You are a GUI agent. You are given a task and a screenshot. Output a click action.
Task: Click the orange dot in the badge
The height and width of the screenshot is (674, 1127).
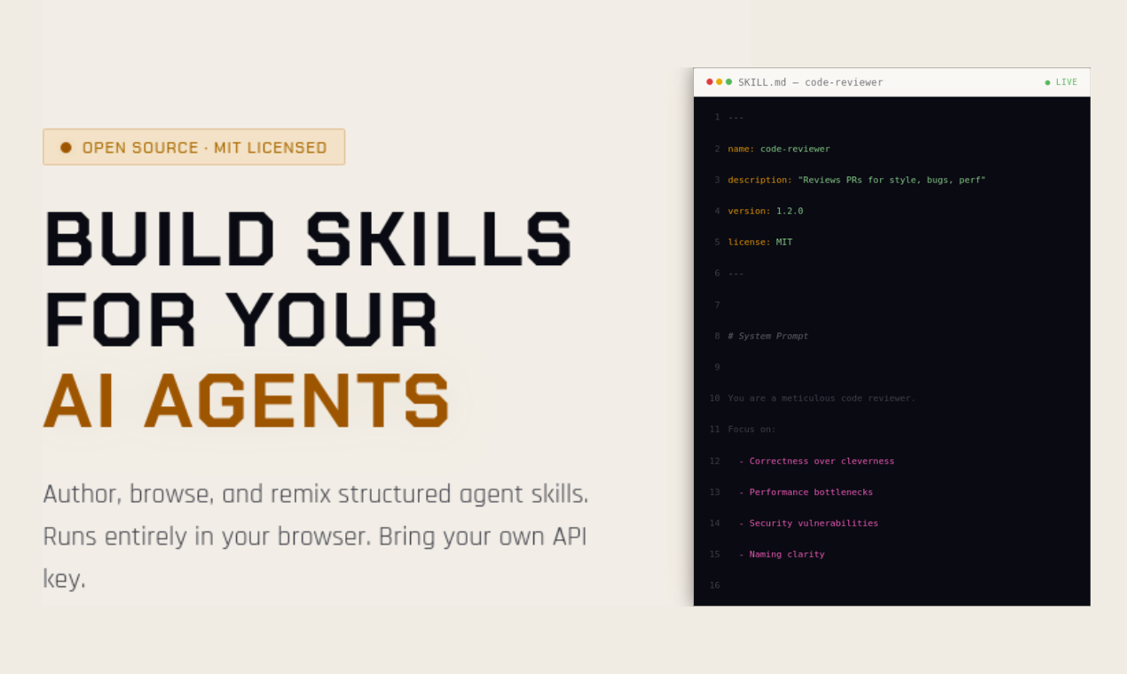[x=66, y=147]
